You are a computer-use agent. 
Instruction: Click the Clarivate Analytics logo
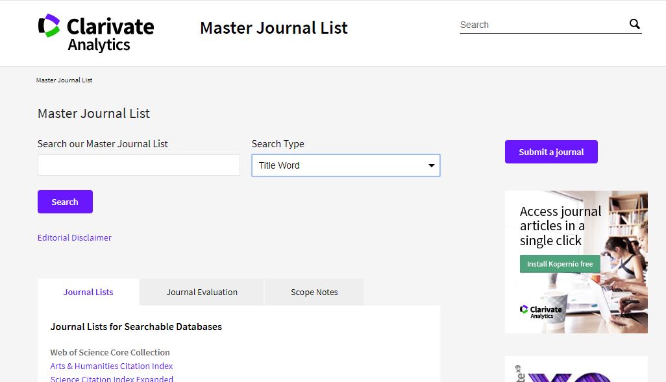(x=95, y=33)
